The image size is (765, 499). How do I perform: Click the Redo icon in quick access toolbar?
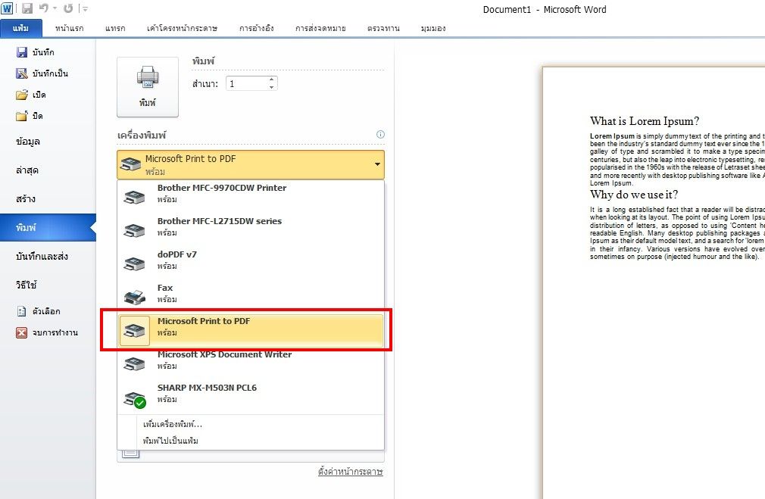68,8
